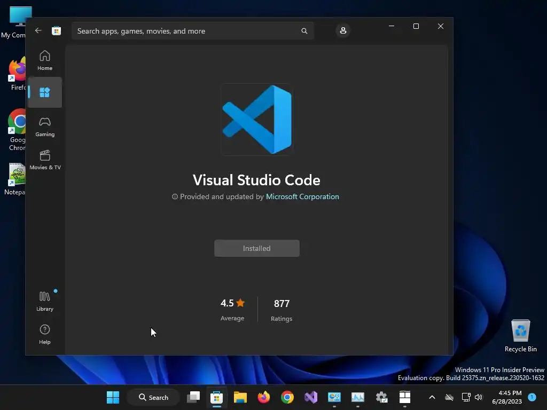The image size is (547, 410).
Task: Open Movies & TV section
Action: [45, 160]
